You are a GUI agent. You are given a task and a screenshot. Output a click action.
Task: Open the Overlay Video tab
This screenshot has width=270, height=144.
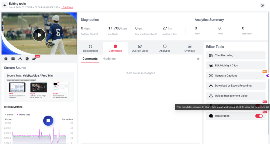140,48
